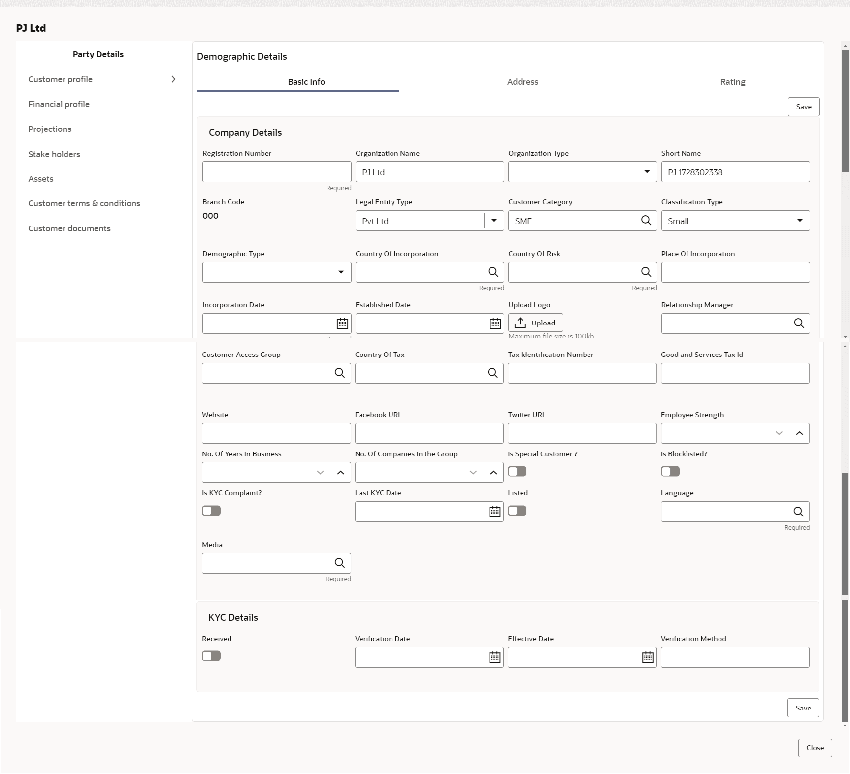Decrease No. Of Companies In the Group

pyautogui.click(x=473, y=473)
